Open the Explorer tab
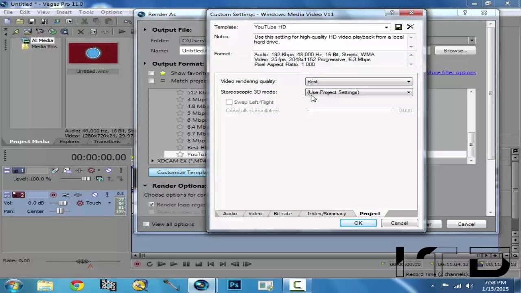Viewport: 521px width, 293px height. point(70,142)
